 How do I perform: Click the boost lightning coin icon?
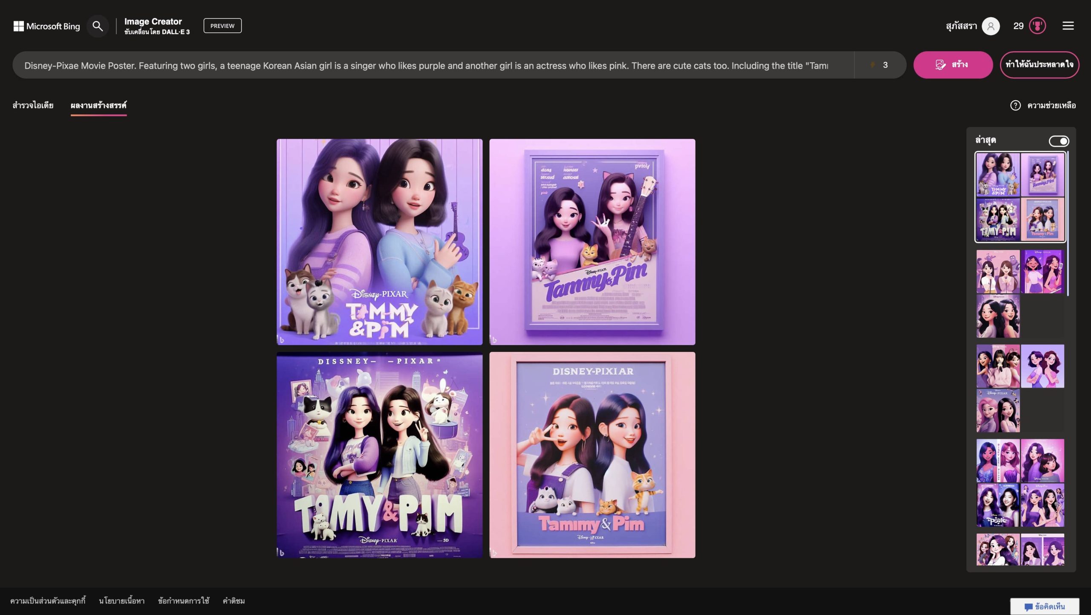click(872, 65)
